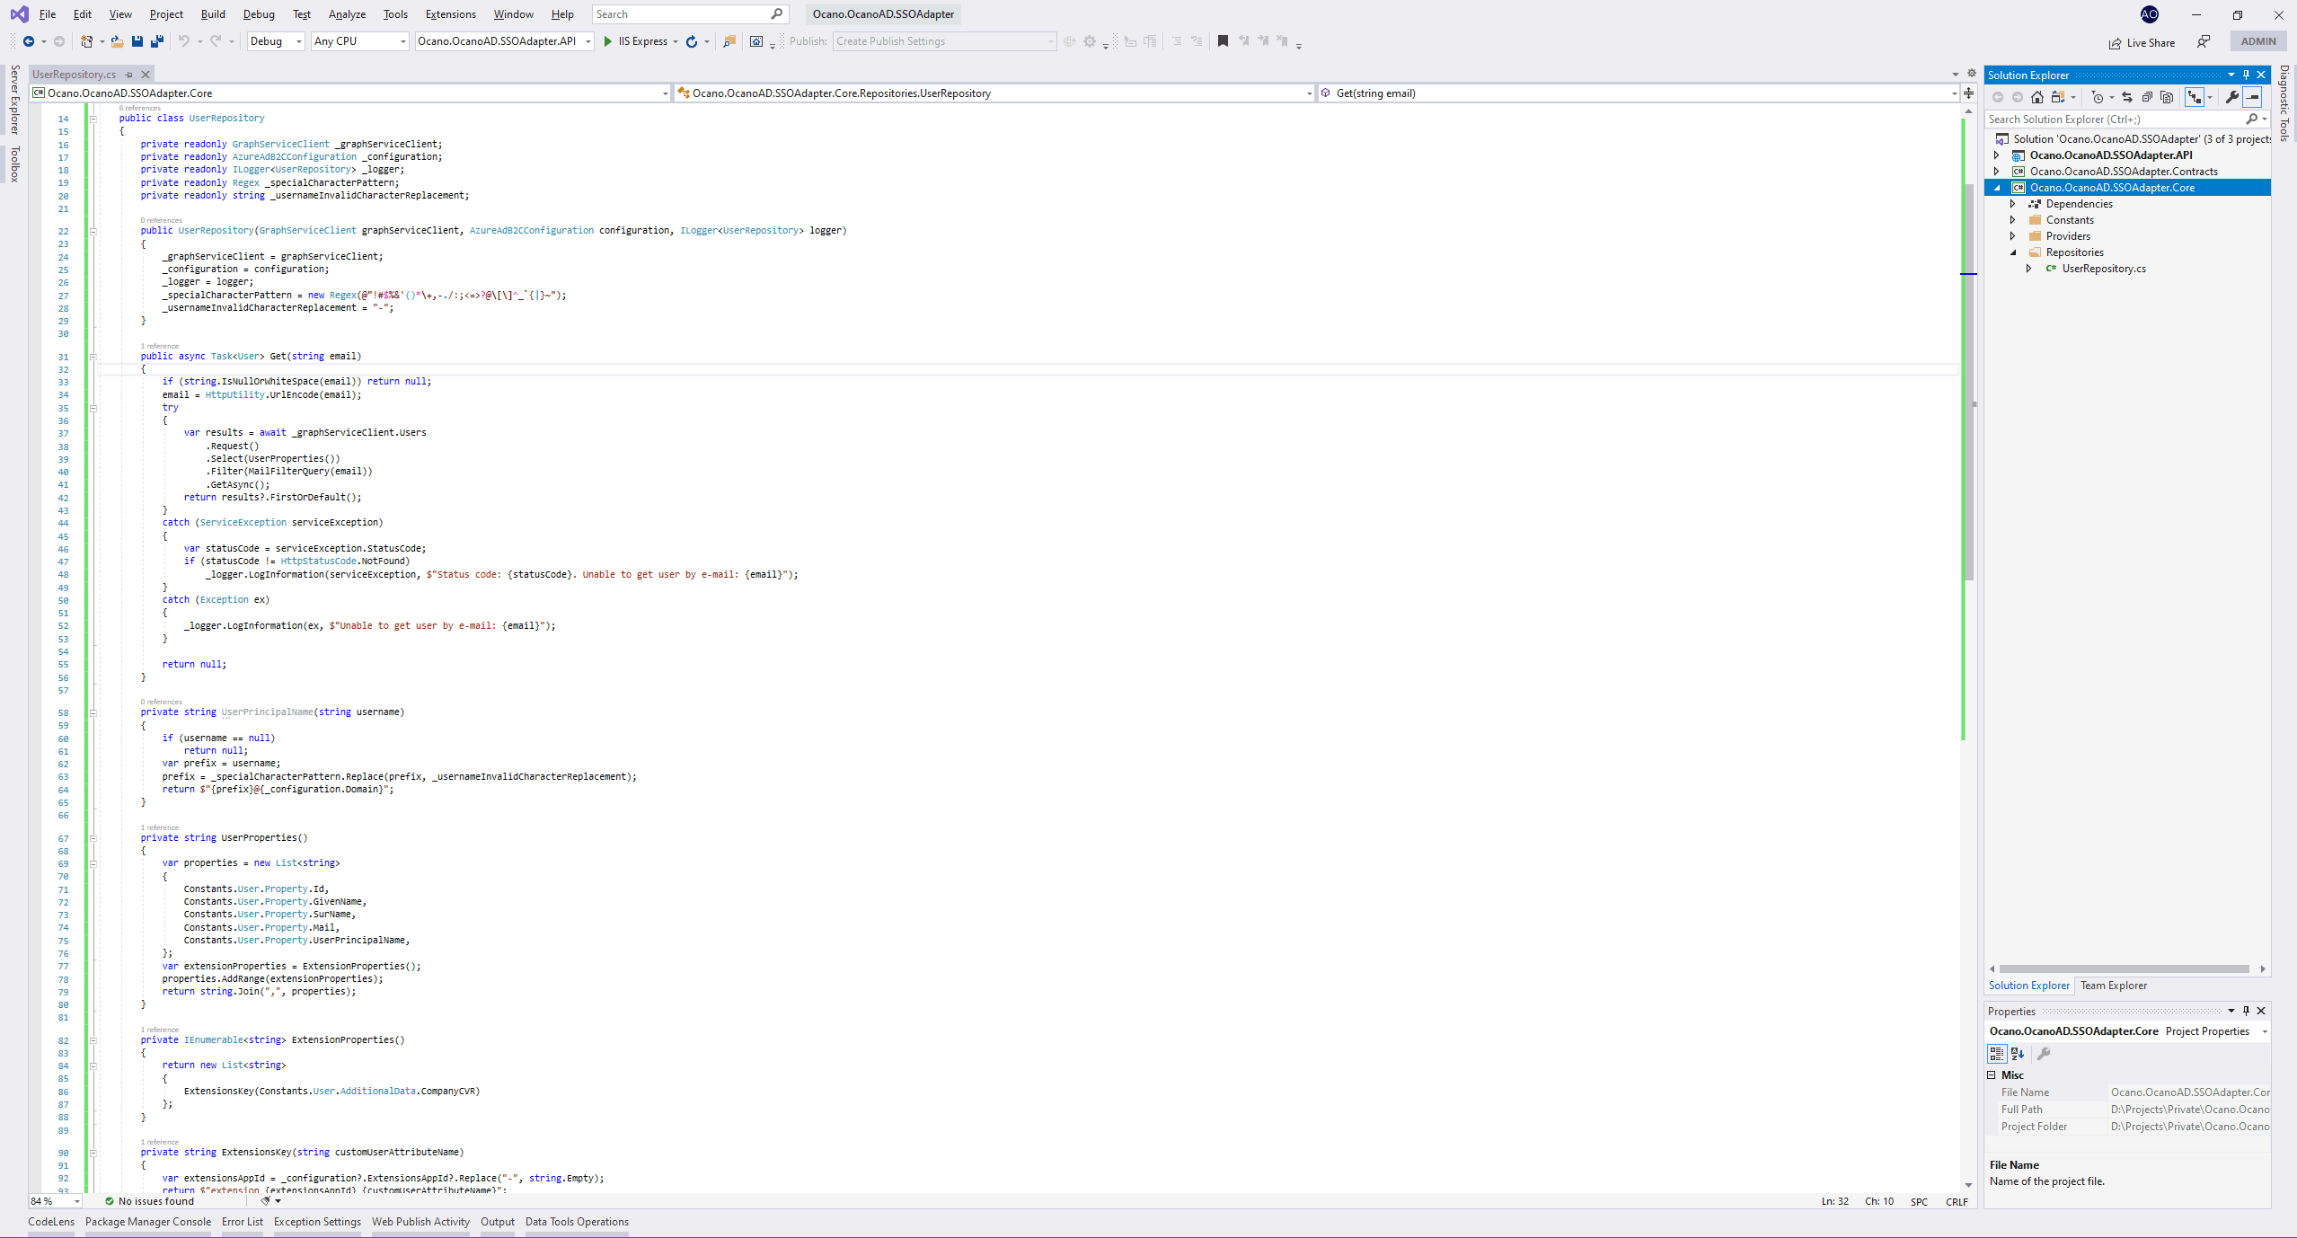Open the Home view in Solution Explorer

coord(2037,97)
